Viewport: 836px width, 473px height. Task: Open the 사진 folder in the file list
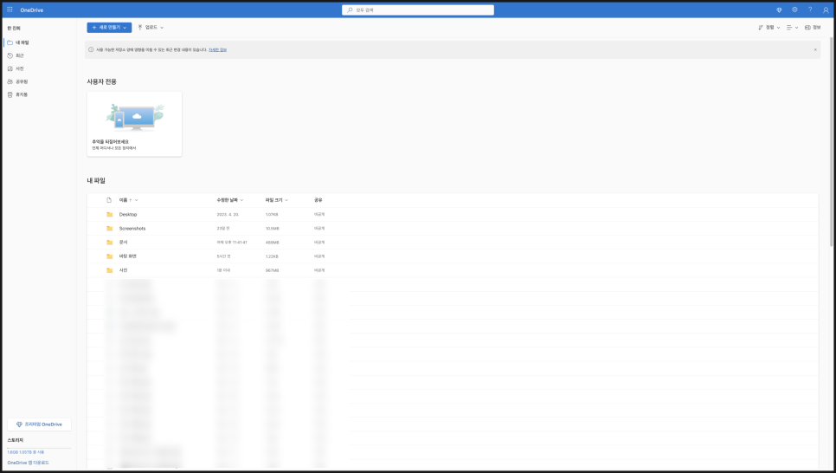(123, 270)
